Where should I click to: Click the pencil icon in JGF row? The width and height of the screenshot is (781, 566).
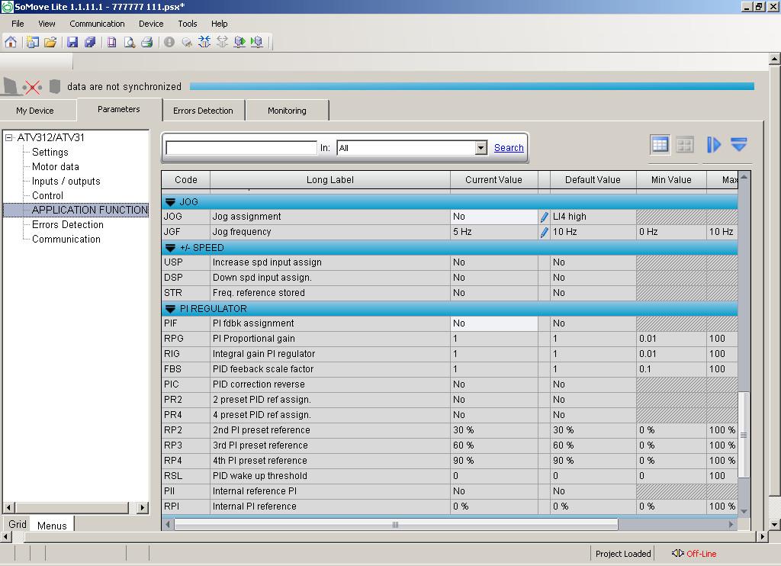(544, 232)
